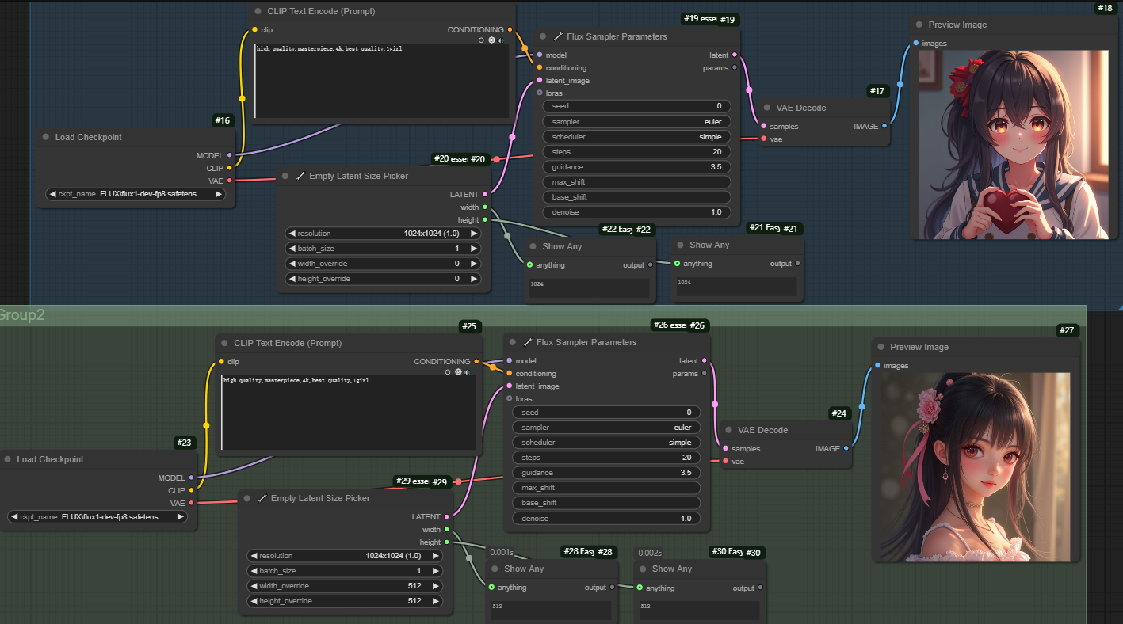Open the scheduler dropdown in Group2 Flux Sampler
The width and height of the screenshot is (1123, 624).
click(x=606, y=443)
